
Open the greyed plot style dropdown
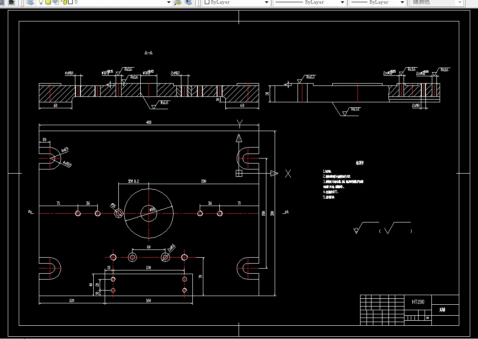coord(460,2)
